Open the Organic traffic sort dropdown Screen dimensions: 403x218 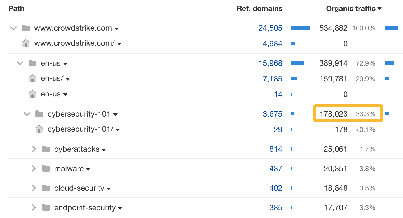point(380,8)
